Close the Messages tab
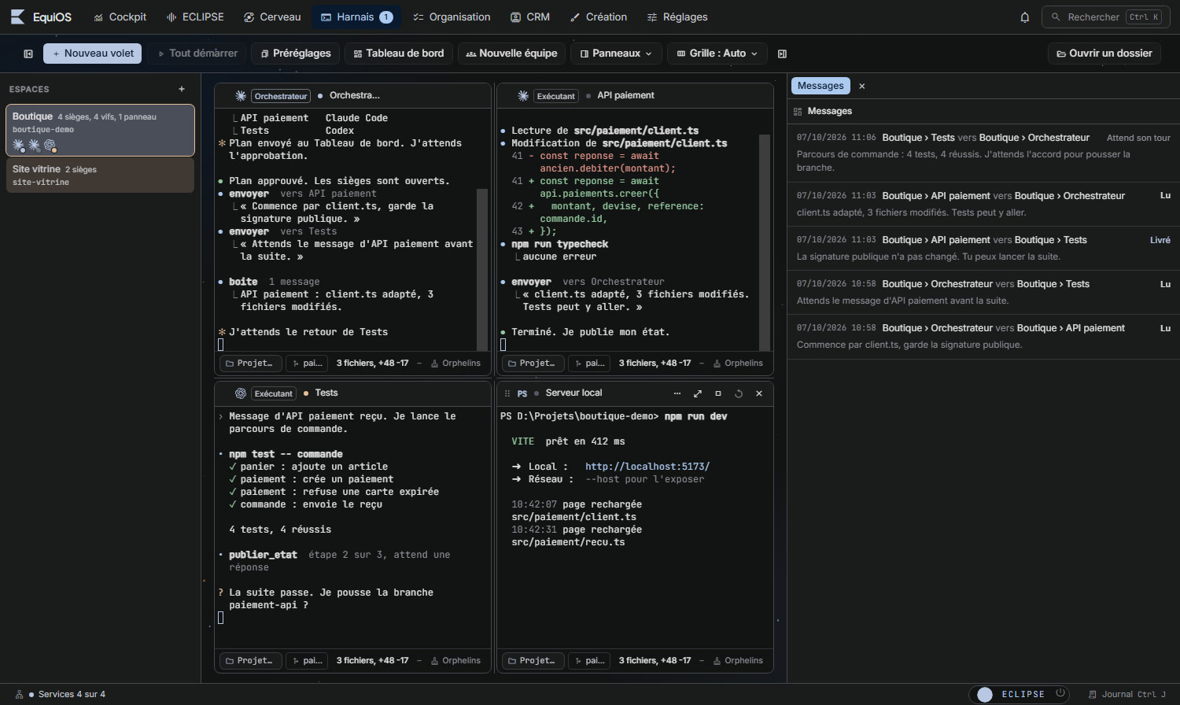This screenshot has height=705, width=1180. point(862,86)
